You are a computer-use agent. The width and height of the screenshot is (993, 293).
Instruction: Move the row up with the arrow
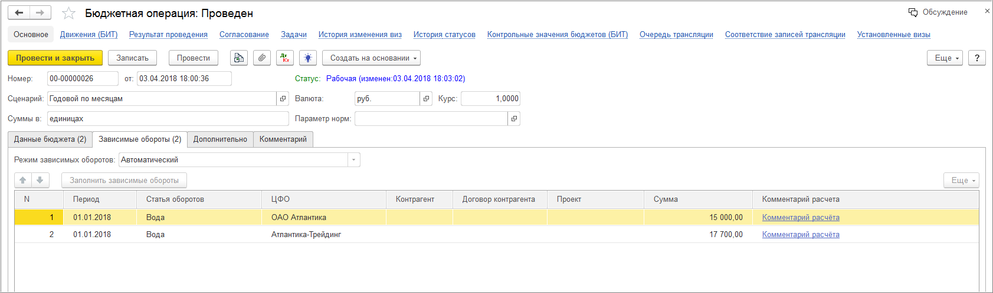coord(23,180)
